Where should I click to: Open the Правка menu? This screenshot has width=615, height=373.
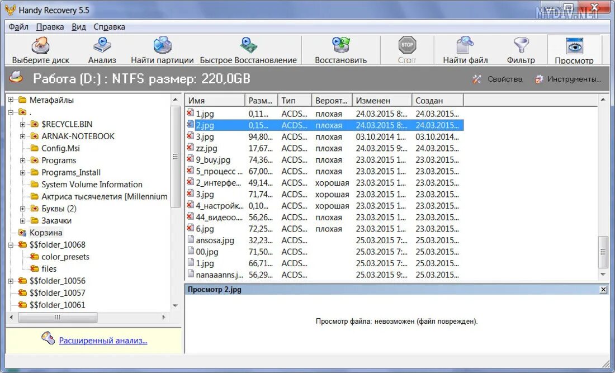pos(50,27)
